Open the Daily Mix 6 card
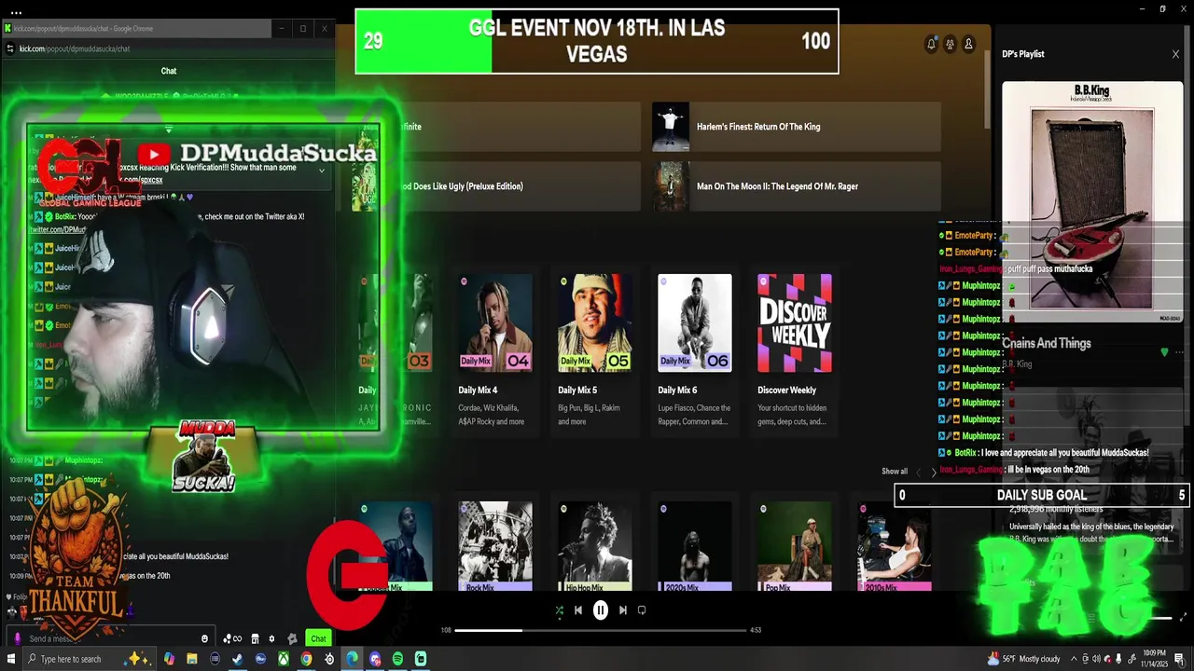Image resolution: width=1194 pixels, height=671 pixels. (x=695, y=352)
